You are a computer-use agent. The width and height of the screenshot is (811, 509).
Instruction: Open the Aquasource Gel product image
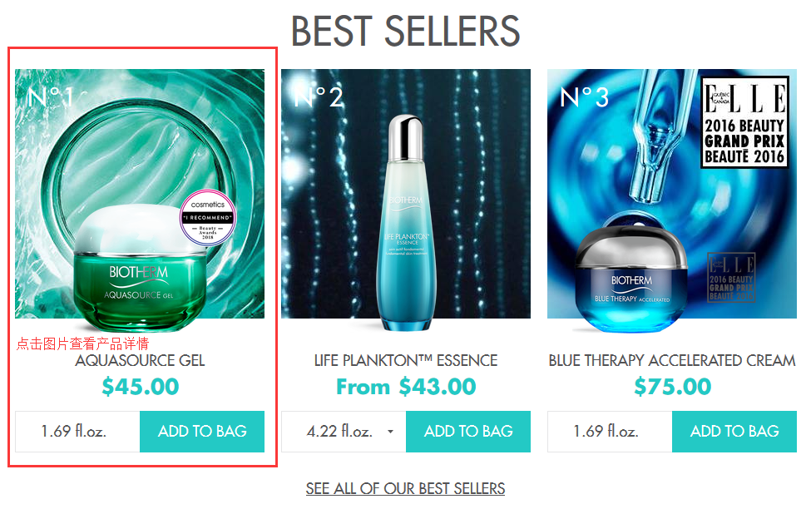pyautogui.click(x=140, y=200)
